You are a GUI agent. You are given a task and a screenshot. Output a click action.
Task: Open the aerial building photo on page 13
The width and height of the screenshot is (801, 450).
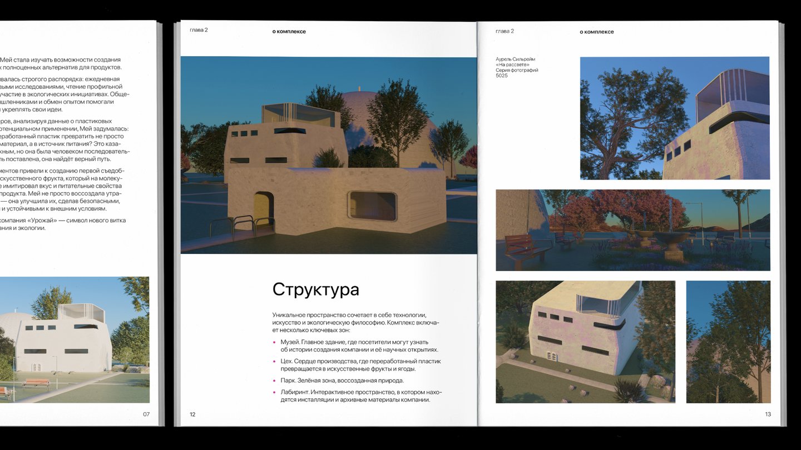coord(585,342)
